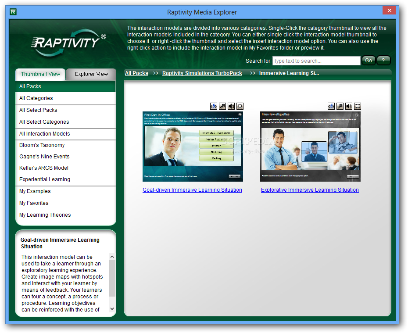Click the speaker icon above Goal-driven thumbnail
Image resolution: width=408 pixels, height=333 pixels.
click(231, 106)
